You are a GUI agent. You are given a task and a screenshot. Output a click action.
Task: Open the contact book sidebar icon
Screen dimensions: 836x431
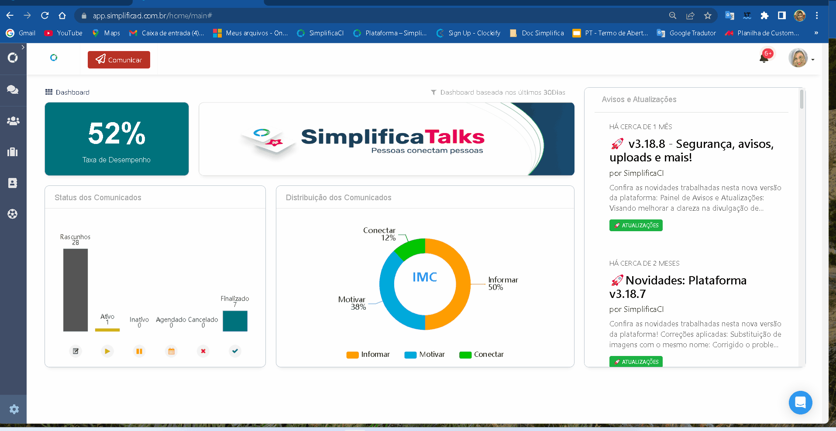[13, 183]
